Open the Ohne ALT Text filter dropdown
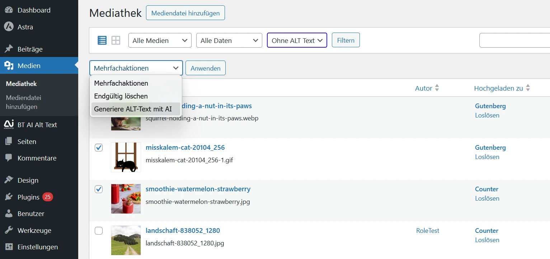550x259 pixels. (297, 40)
